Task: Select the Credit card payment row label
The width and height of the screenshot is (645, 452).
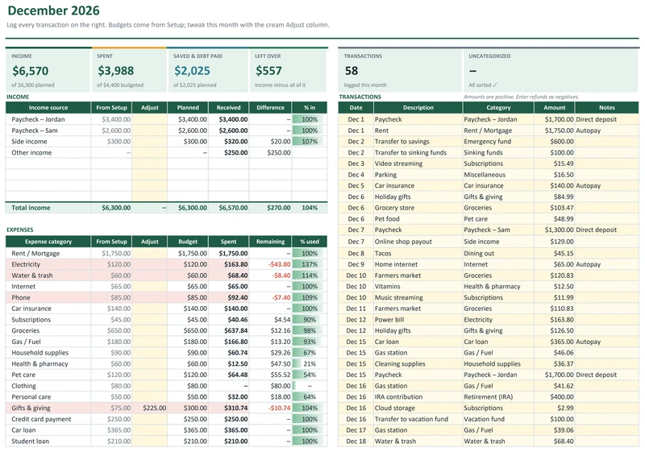Action: (x=41, y=419)
